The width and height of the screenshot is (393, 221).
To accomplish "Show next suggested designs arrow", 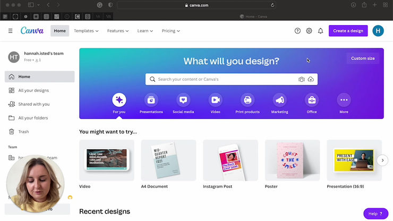I will pyautogui.click(x=382, y=160).
